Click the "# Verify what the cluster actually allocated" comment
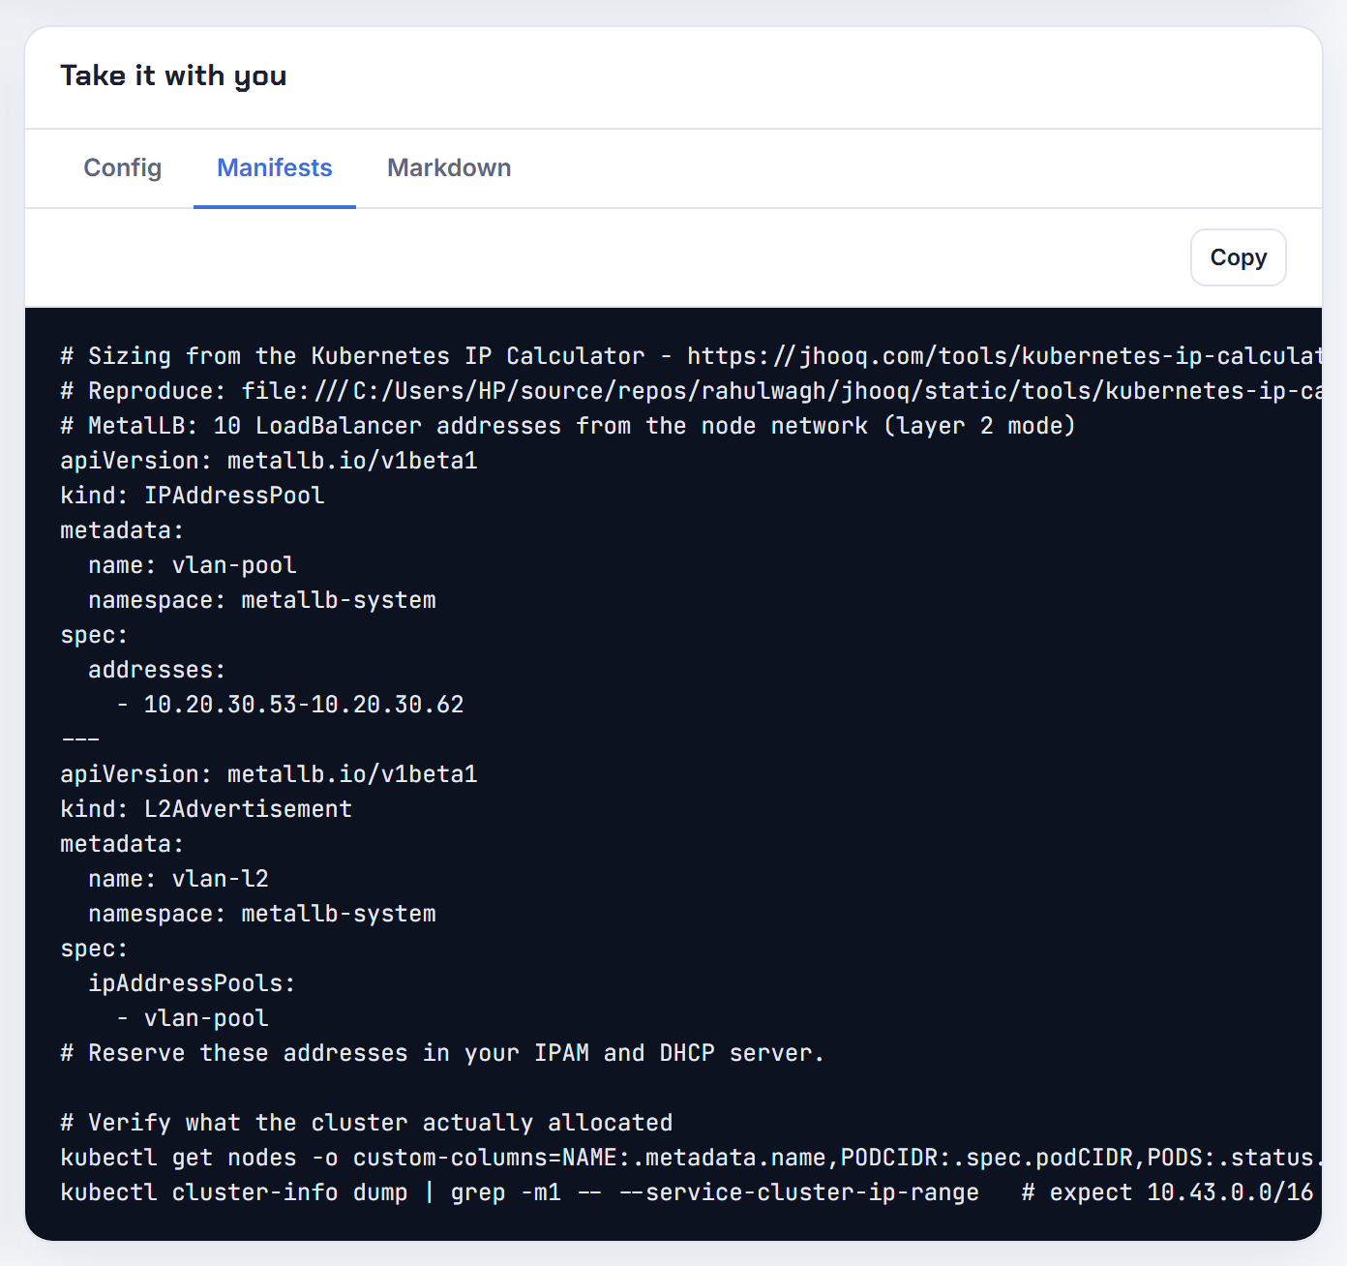 [367, 1123]
